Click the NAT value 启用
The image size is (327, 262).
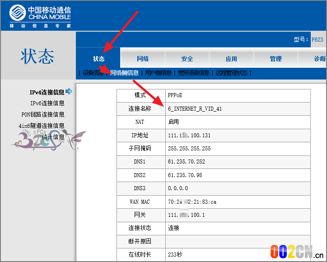click(x=173, y=122)
